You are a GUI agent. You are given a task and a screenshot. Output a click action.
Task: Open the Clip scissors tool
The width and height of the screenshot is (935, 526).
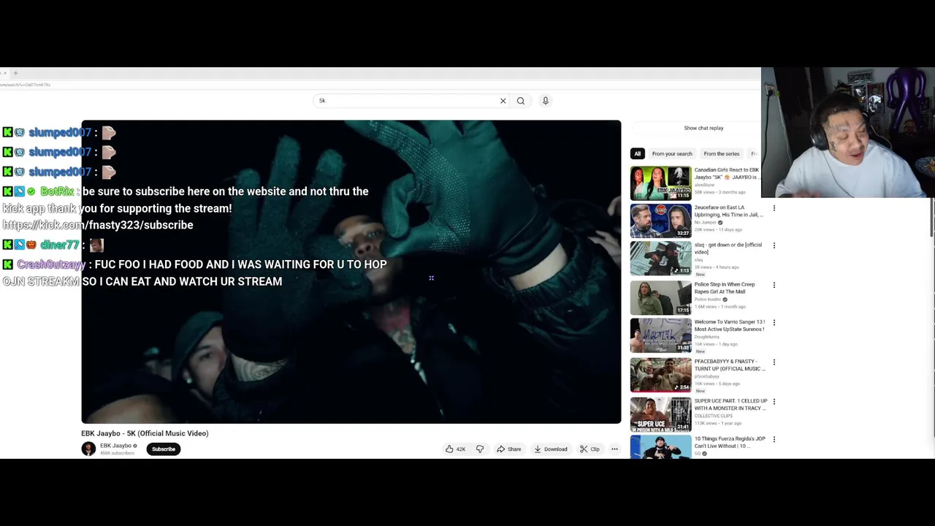pyautogui.click(x=589, y=449)
